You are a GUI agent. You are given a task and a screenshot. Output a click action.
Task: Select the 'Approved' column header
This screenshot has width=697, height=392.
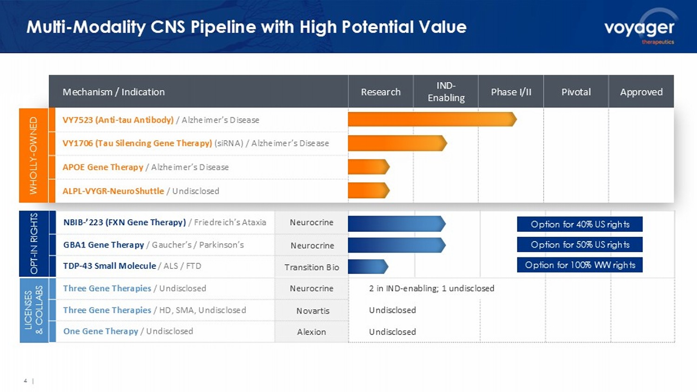(641, 92)
